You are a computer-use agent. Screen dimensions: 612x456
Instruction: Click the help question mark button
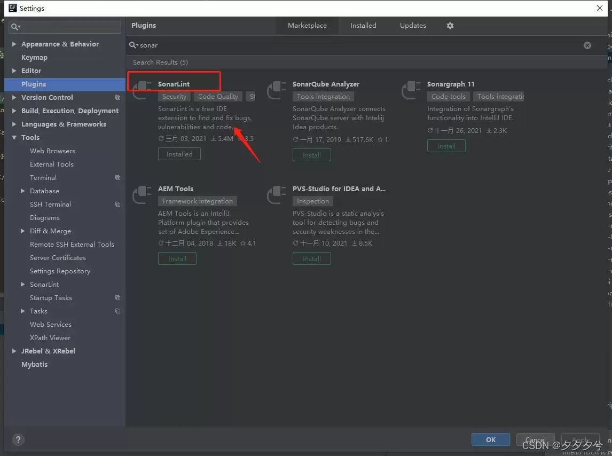(18, 439)
